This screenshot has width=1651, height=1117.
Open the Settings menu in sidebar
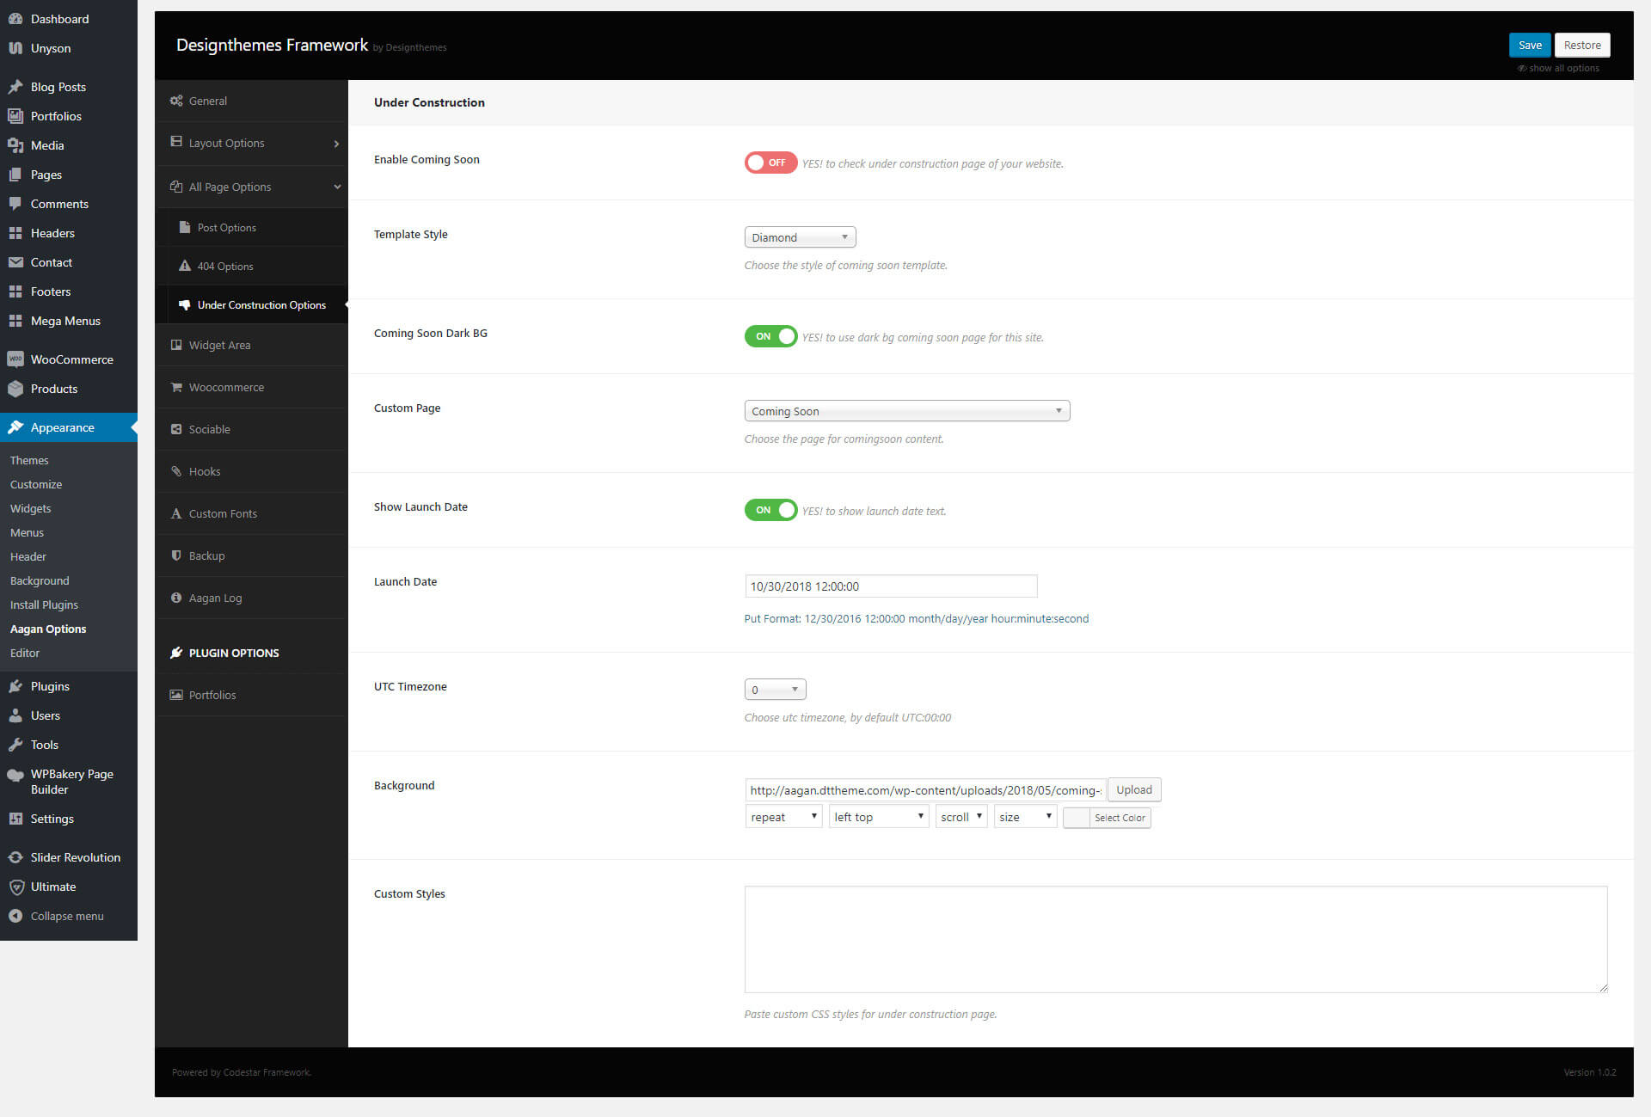pos(69,819)
